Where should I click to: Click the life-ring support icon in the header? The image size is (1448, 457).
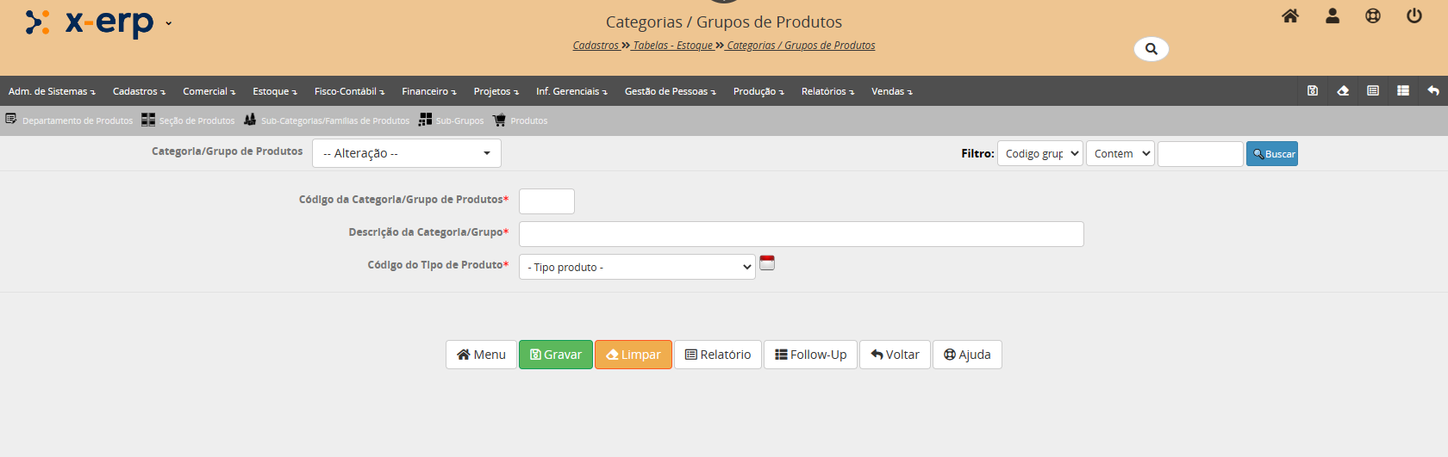point(1373,16)
